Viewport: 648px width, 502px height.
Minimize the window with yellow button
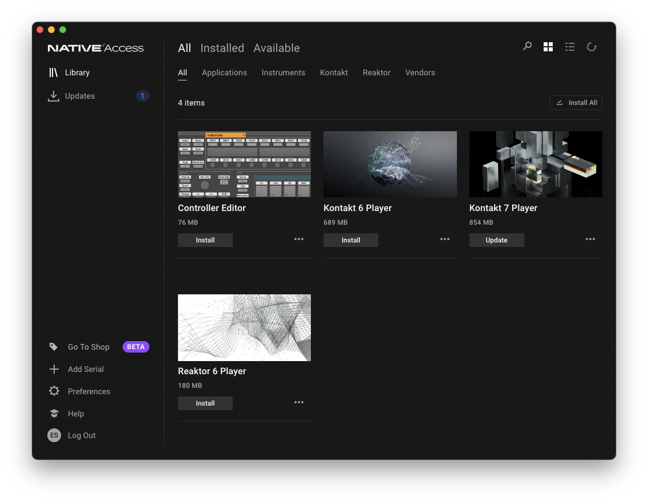pyautogui.click(x=51, y=29)
